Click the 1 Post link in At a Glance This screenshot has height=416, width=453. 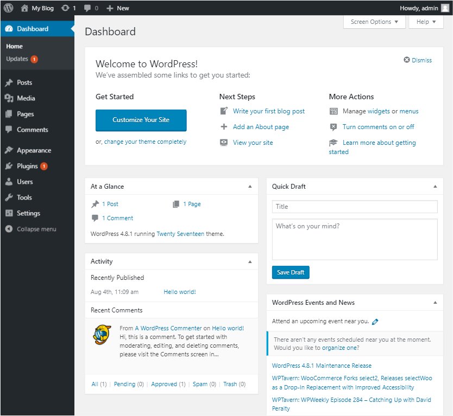click(x=110, y=204)
